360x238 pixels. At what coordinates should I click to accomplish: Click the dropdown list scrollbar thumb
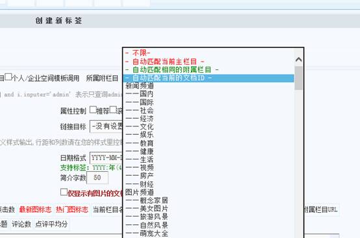[x=298, y=78]
